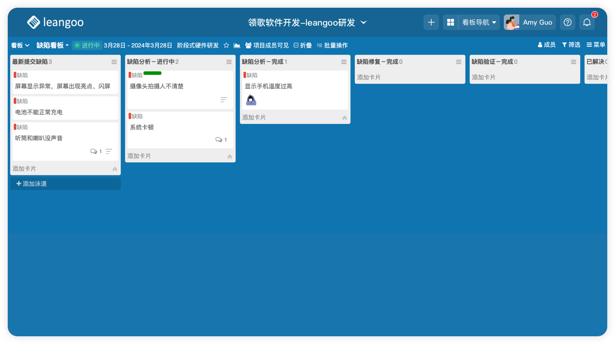Screen dimensions: 615x344
Task: Click the plus icon to create new item
Action: [431, 22]
